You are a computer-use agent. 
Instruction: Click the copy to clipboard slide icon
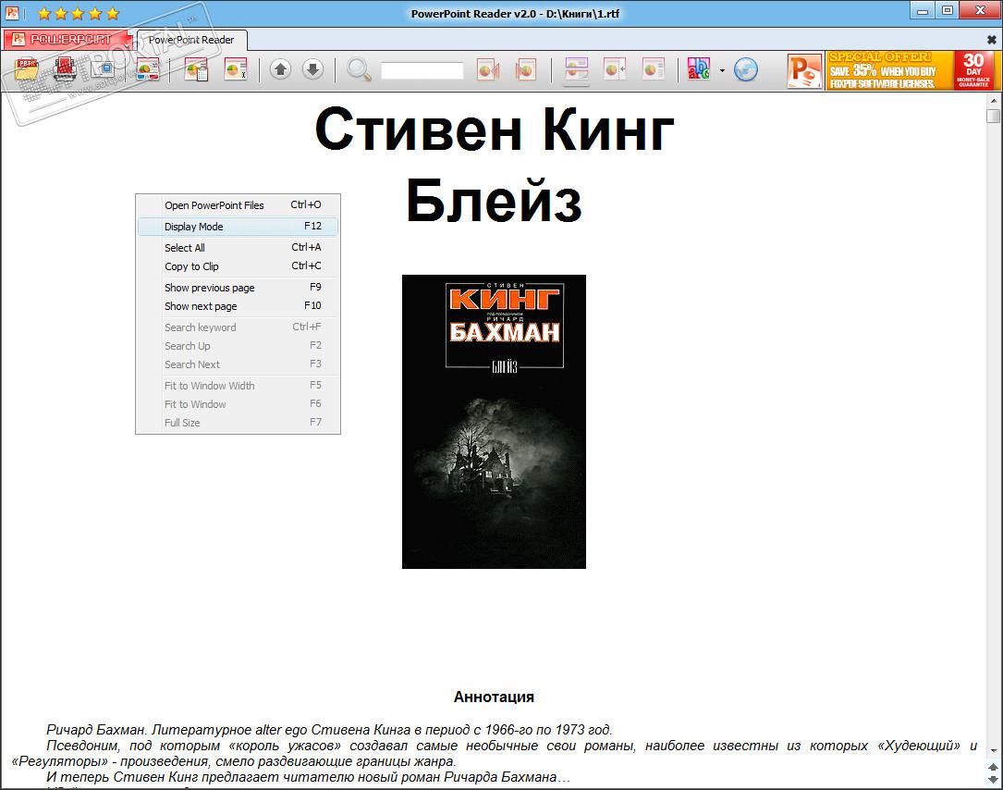click(x=196, y=69)
